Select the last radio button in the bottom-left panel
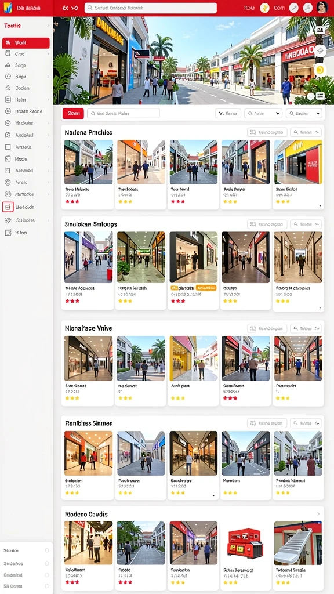Image resolution: width=334 pixels, height=594 pixels. [x=47, y=586]
